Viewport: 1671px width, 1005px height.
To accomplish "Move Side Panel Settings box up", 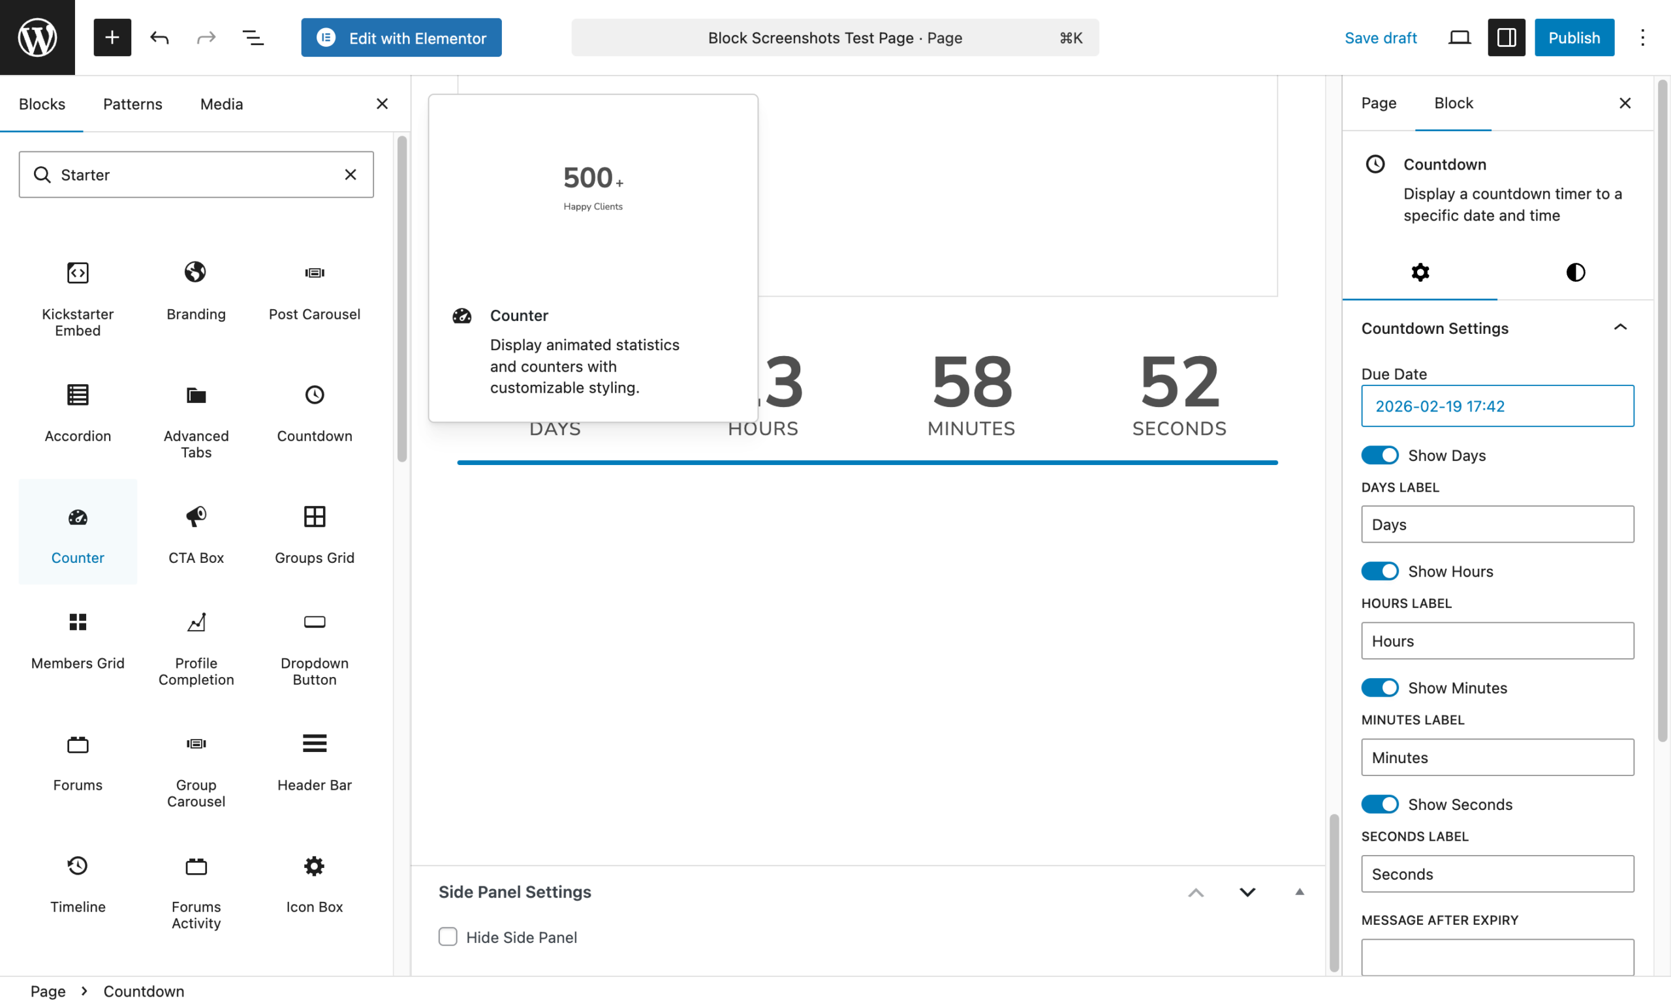I will (1196, 892).
